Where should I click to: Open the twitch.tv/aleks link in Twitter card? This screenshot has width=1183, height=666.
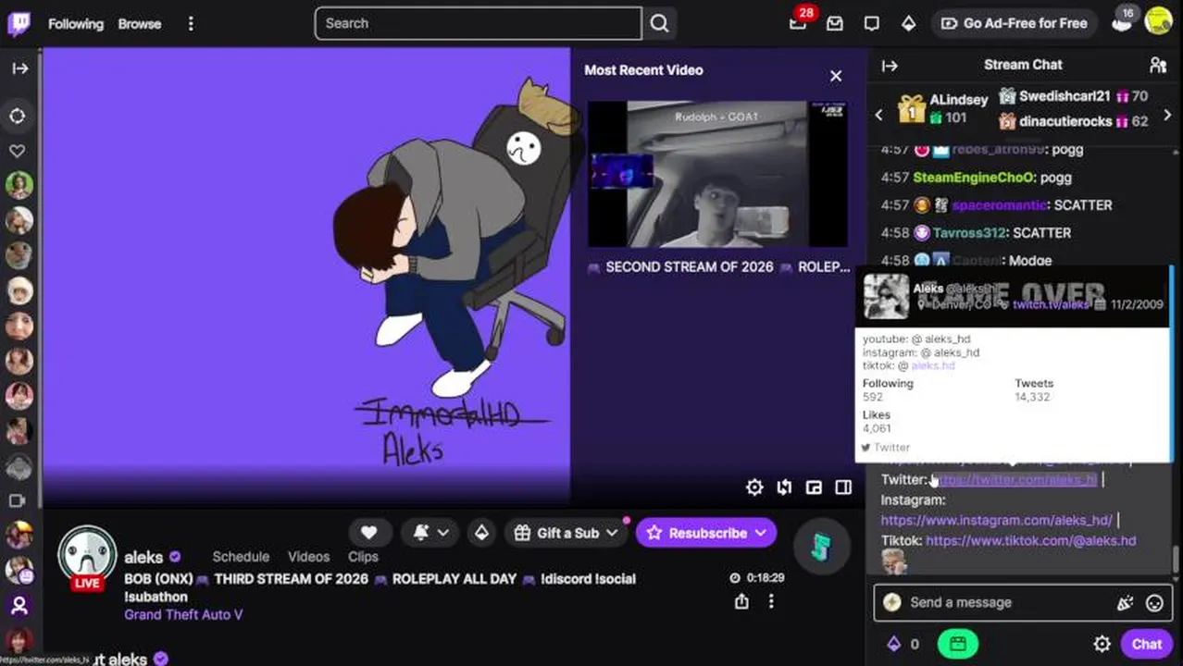tap(1050, 304)
